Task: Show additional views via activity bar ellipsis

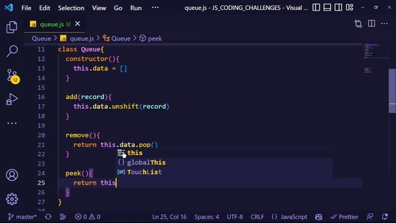Action: (12, 123)
